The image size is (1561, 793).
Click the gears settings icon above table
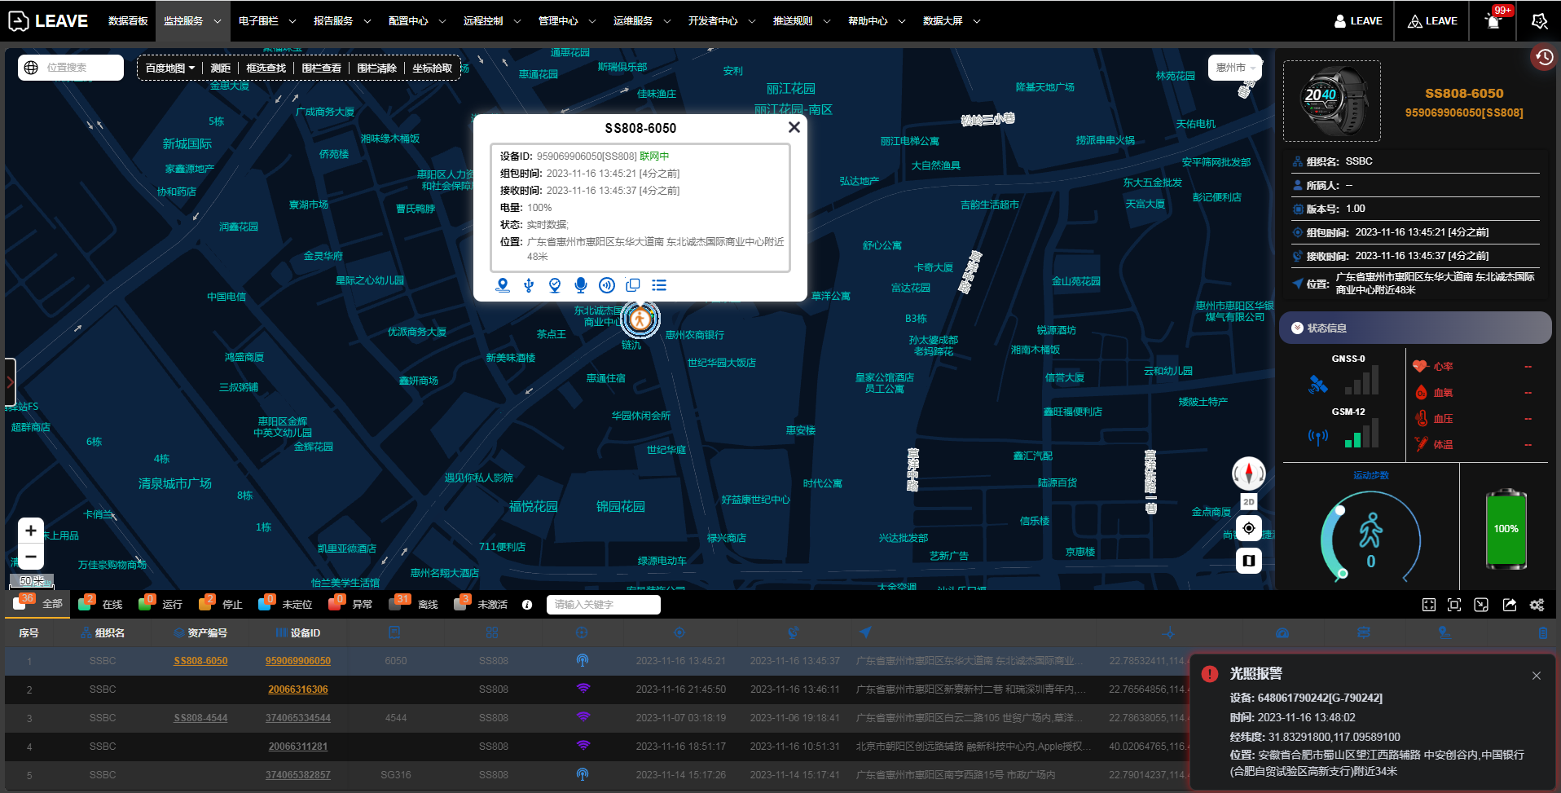click(1537, 605)
